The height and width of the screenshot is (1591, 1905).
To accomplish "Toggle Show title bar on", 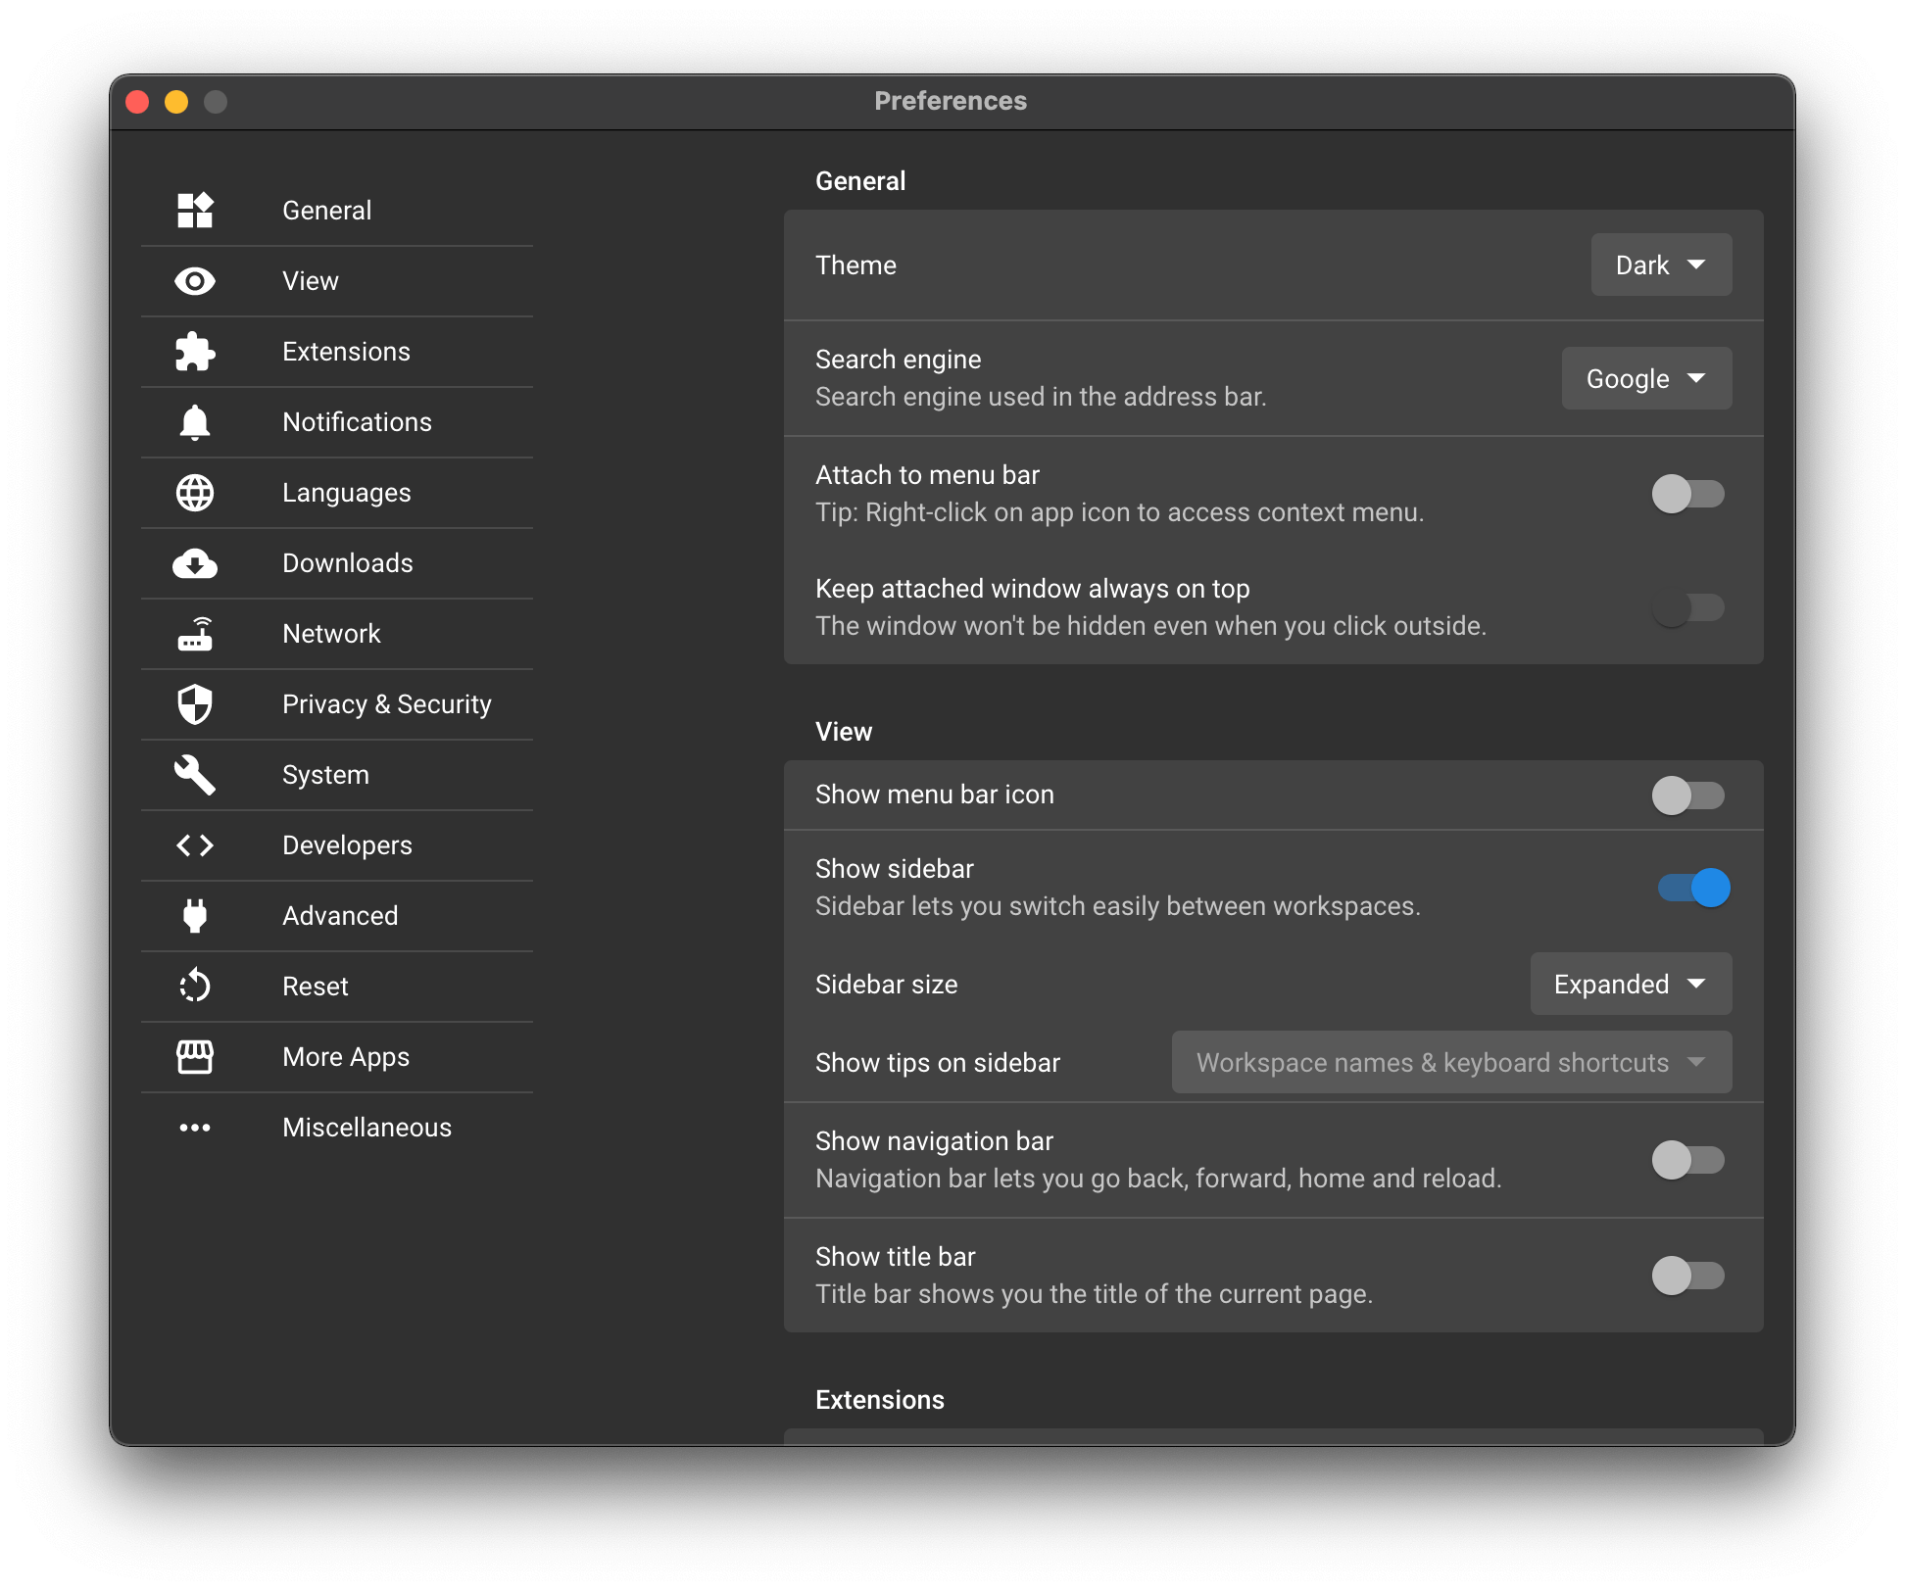I will coord(1687,1276).
